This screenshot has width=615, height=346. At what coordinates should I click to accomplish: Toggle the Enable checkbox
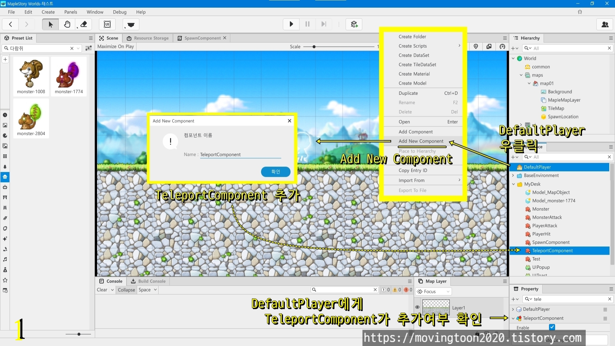[552, 327]
